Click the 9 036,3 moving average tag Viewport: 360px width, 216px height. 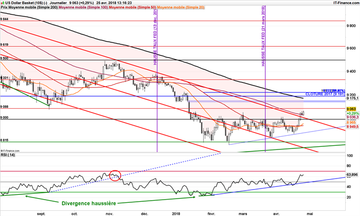(353, 117)
